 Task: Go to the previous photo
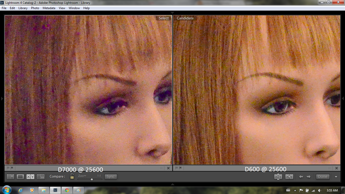[x=301, y=177]
